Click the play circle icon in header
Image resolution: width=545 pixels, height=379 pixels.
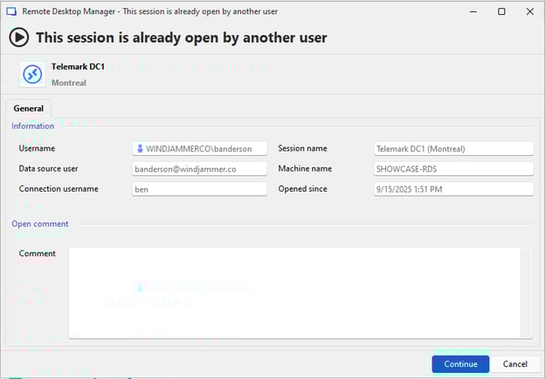pyautogui.click(x=19, y=37)
